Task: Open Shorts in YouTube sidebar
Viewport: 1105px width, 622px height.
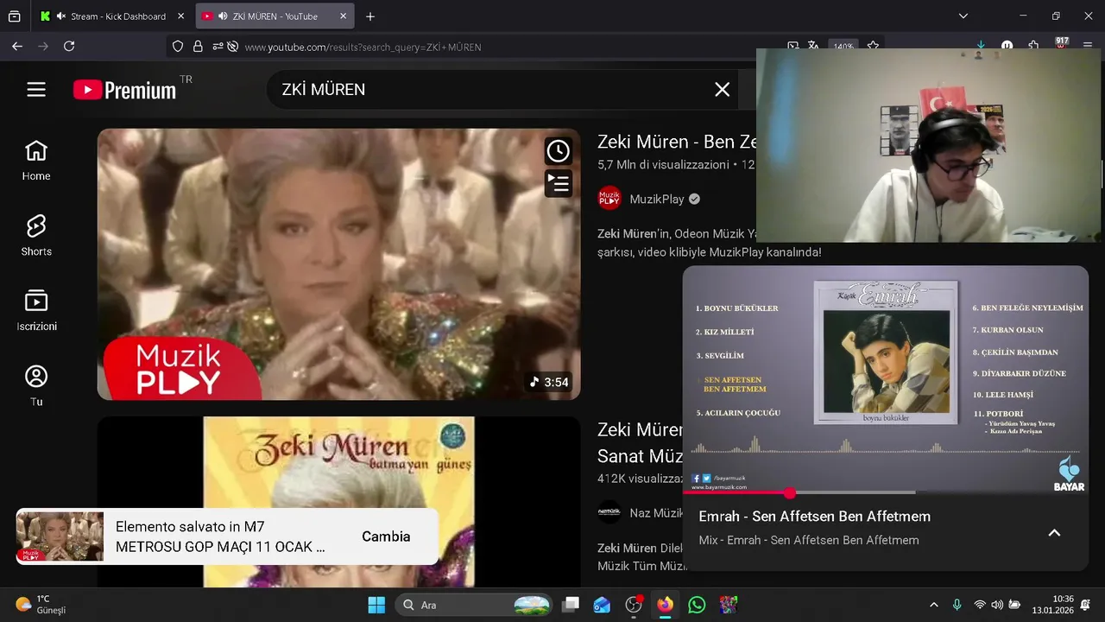Action: pyautogui.click(x=36, y=236)
